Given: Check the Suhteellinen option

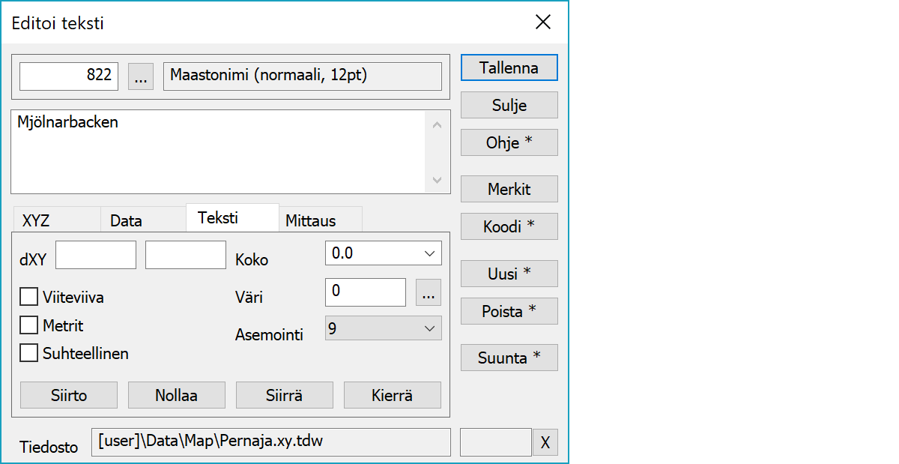Looking at the screenshot, I should (29, 353).
